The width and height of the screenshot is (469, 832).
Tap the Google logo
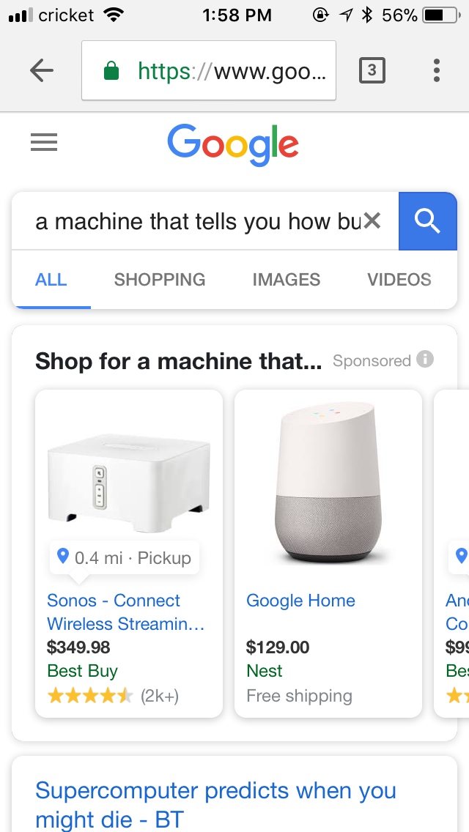point(233,144)
